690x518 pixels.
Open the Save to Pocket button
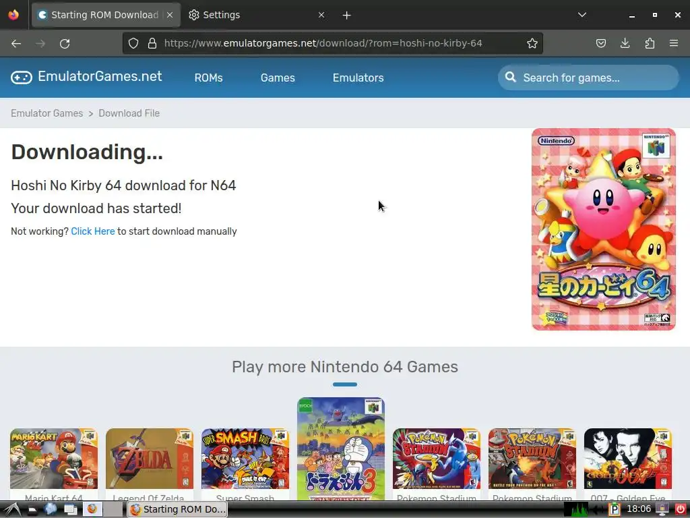pyautogui.click(x=600, y=43)
